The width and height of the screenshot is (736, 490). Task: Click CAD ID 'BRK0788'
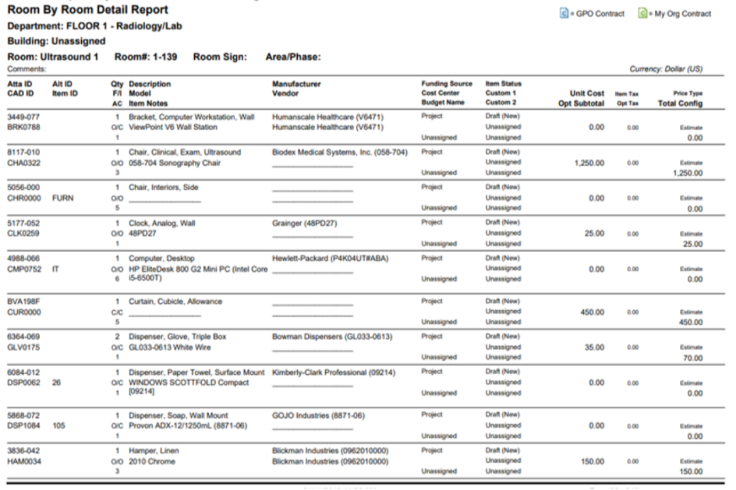pyautogui.click(x=23, y=127)
